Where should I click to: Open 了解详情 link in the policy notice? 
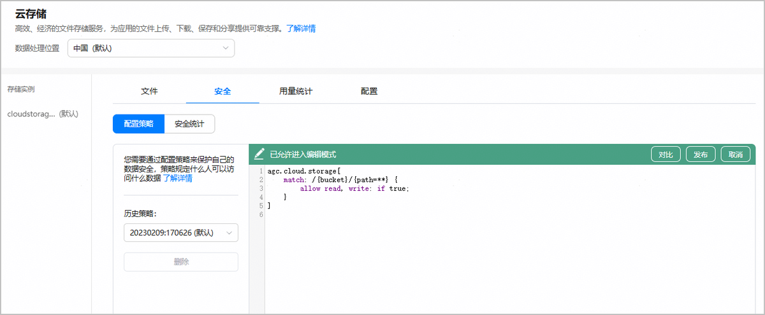click(x=178, y=179)
